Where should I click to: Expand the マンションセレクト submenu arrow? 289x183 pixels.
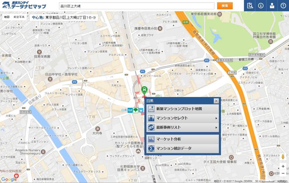[x=216, y=118]
